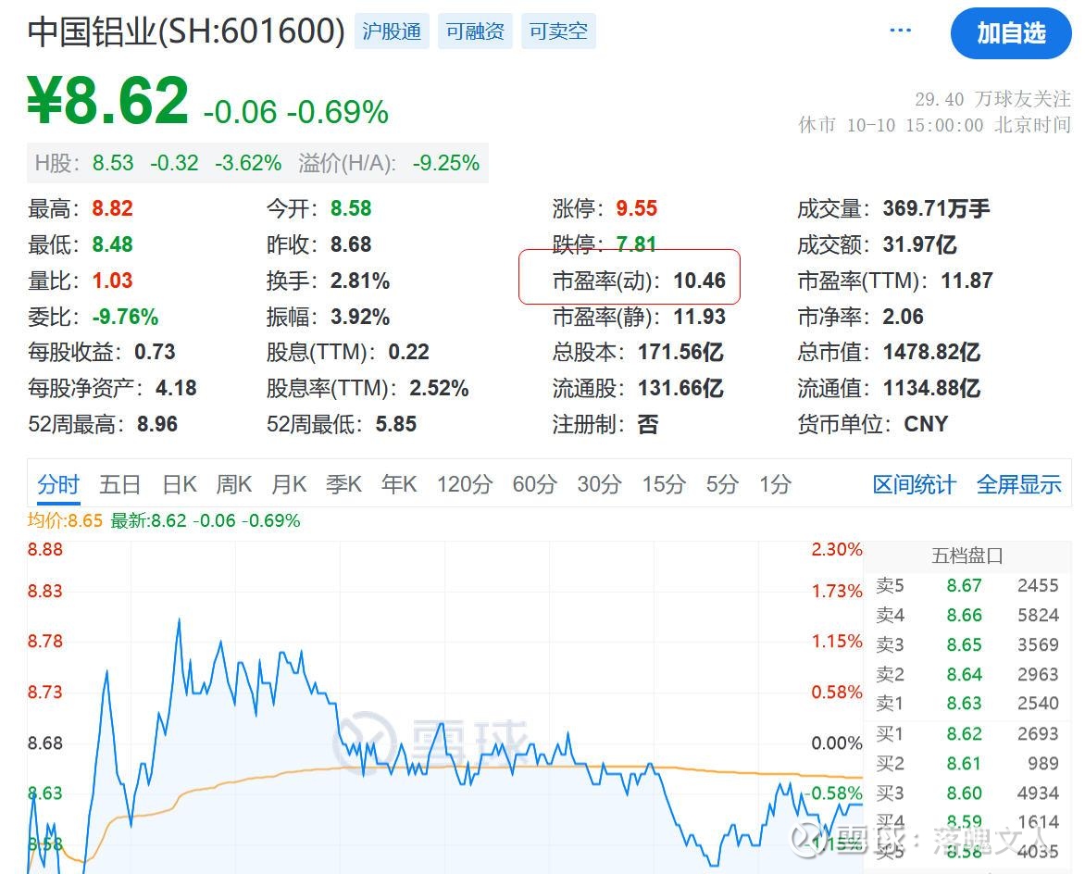1085x874 pixels.
Task: Click the 换手 value 2.81%
Action: click(360, 281)
